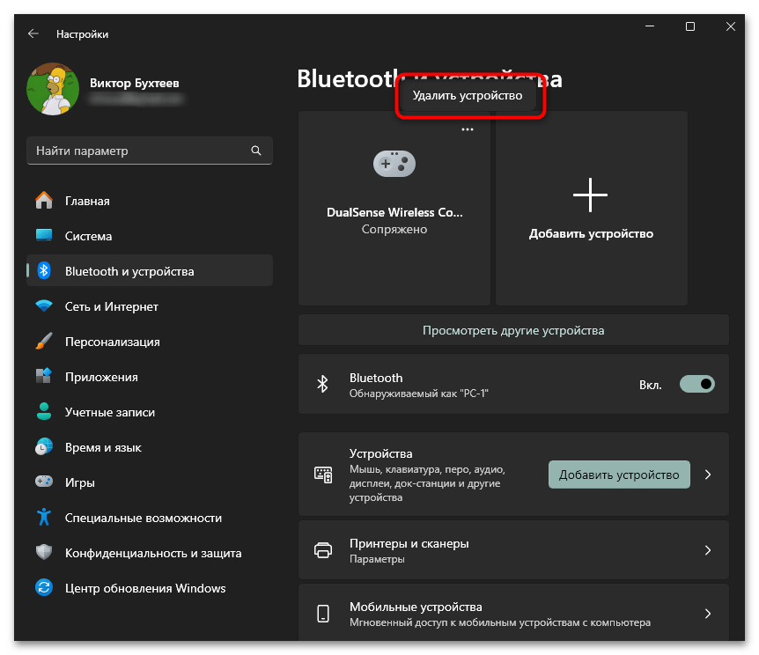Click the Система monitor icon
Image resolution: width=759 pixels, height=655 pixels.
tap(44, 236)
